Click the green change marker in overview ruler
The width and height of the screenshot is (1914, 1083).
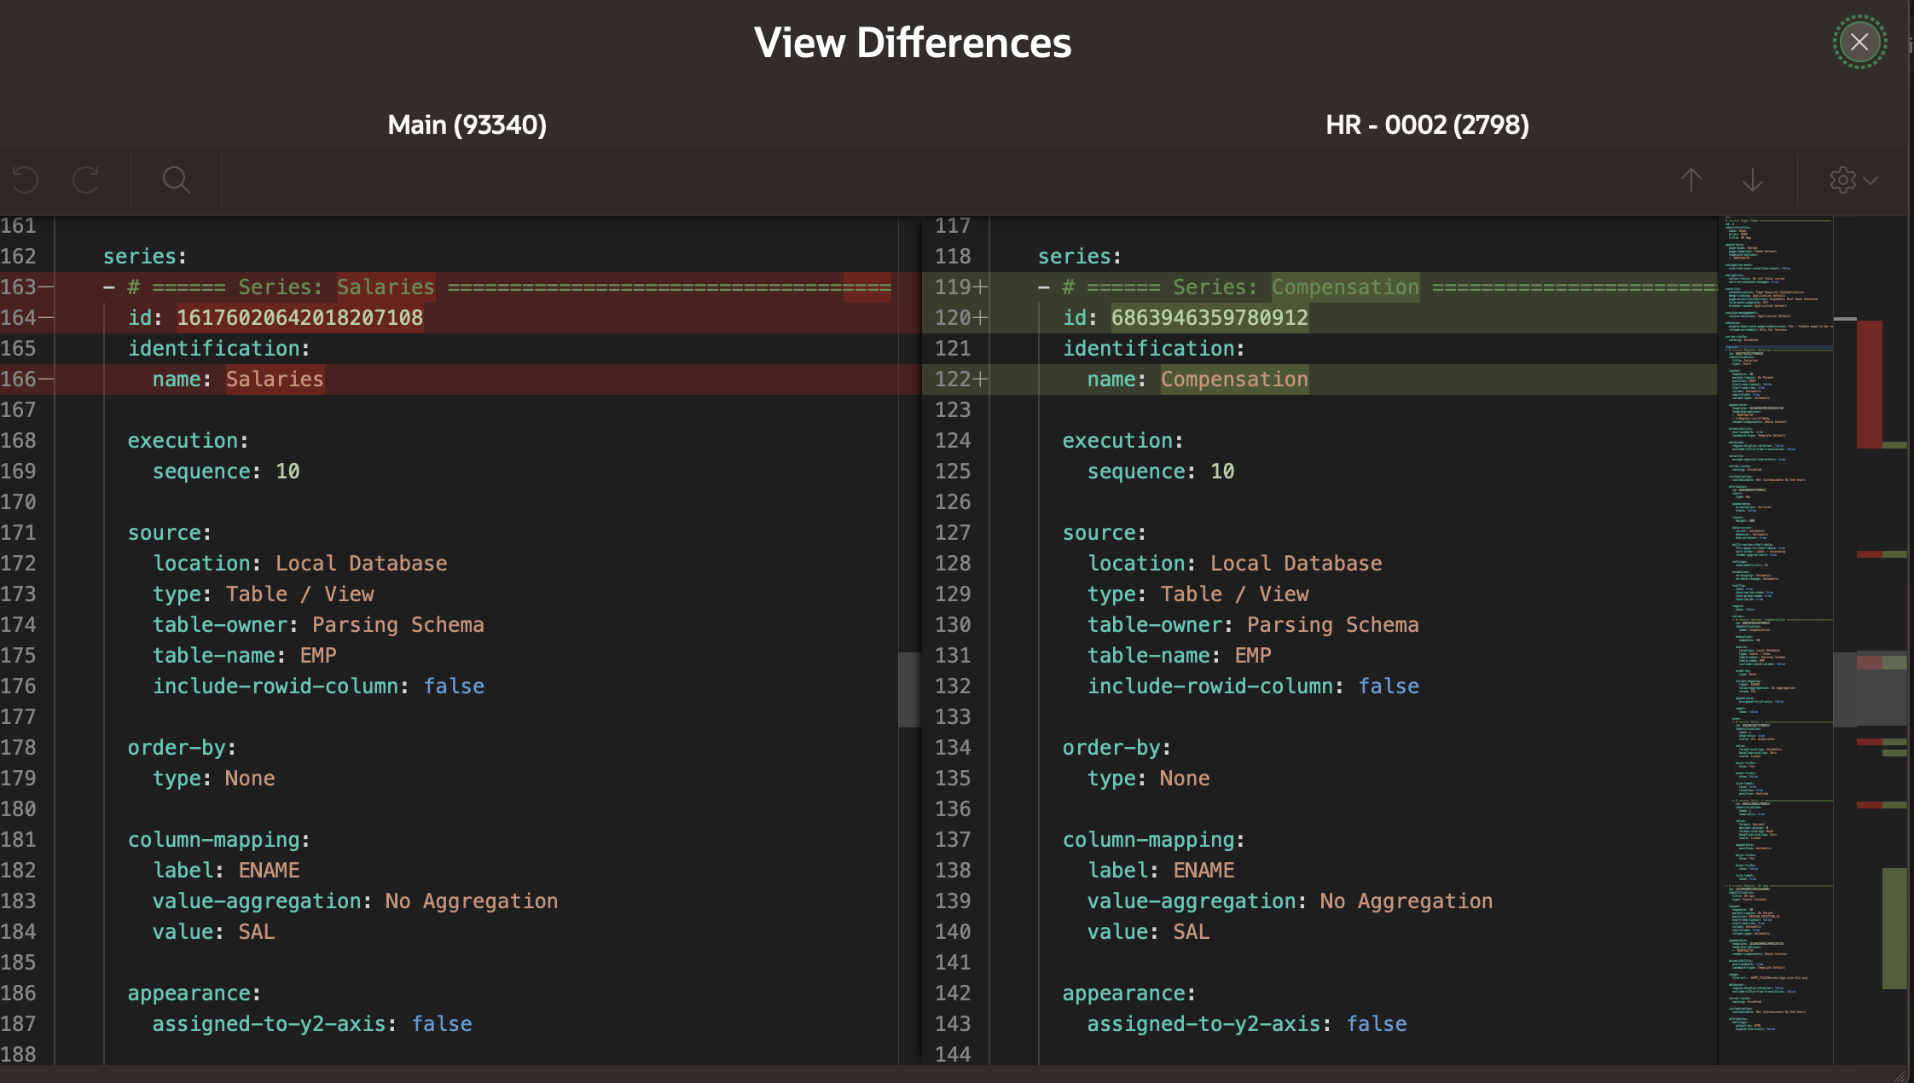click(1894, 928)
